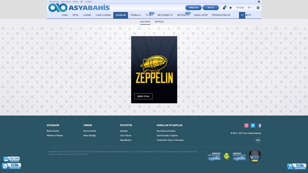Open BETGAMES TV section
Image resolution: width=308 pixels, height=173 pixels.
click(x=165, y=15)
